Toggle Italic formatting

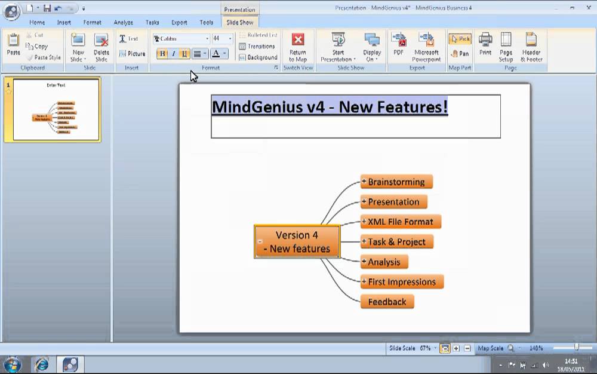pyautogui.click(x=173, y=54)
